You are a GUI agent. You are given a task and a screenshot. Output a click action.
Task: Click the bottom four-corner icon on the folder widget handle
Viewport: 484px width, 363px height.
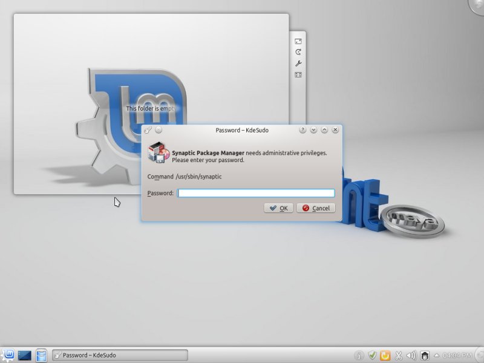[x=298, y=74]
